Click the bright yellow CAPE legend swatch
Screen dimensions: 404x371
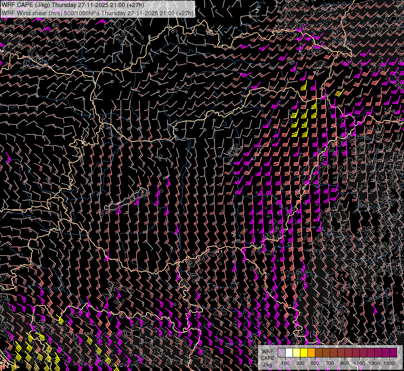point(304,352)
